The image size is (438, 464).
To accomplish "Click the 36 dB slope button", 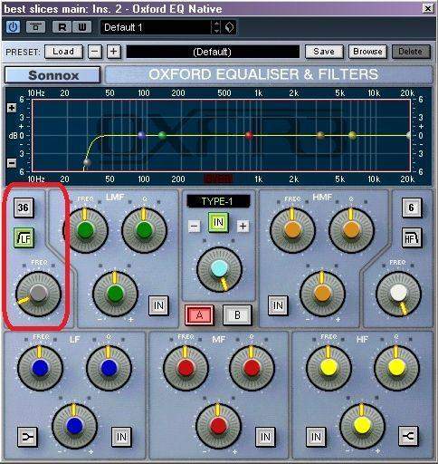I will (24, 208).
